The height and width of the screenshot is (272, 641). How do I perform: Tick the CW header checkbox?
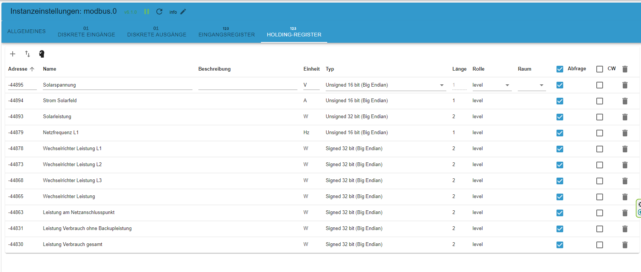[x=600, y=69]
